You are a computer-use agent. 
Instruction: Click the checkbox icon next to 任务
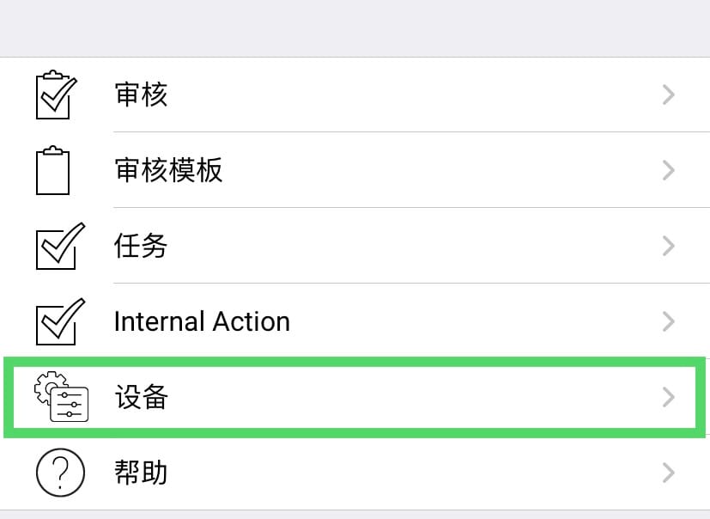(x=60, y=246)
